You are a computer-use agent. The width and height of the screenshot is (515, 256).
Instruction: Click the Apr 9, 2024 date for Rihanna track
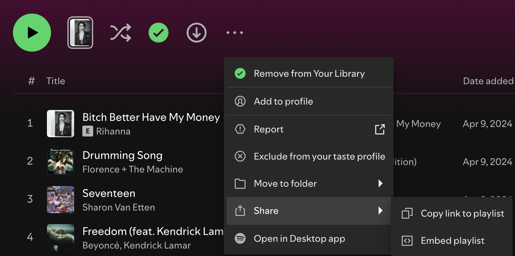click(487, 124)
